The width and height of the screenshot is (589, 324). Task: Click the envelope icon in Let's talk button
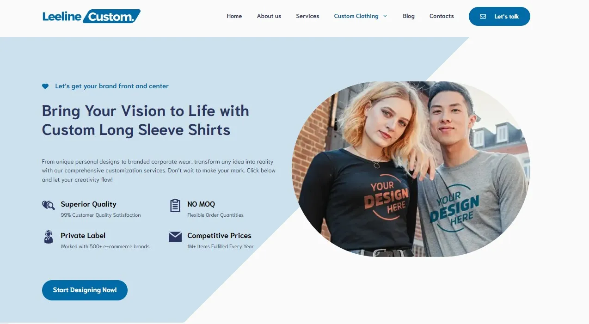(483, 17)
